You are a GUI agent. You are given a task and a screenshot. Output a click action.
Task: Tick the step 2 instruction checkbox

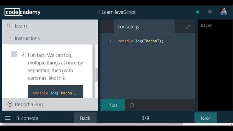click(14, 54)
